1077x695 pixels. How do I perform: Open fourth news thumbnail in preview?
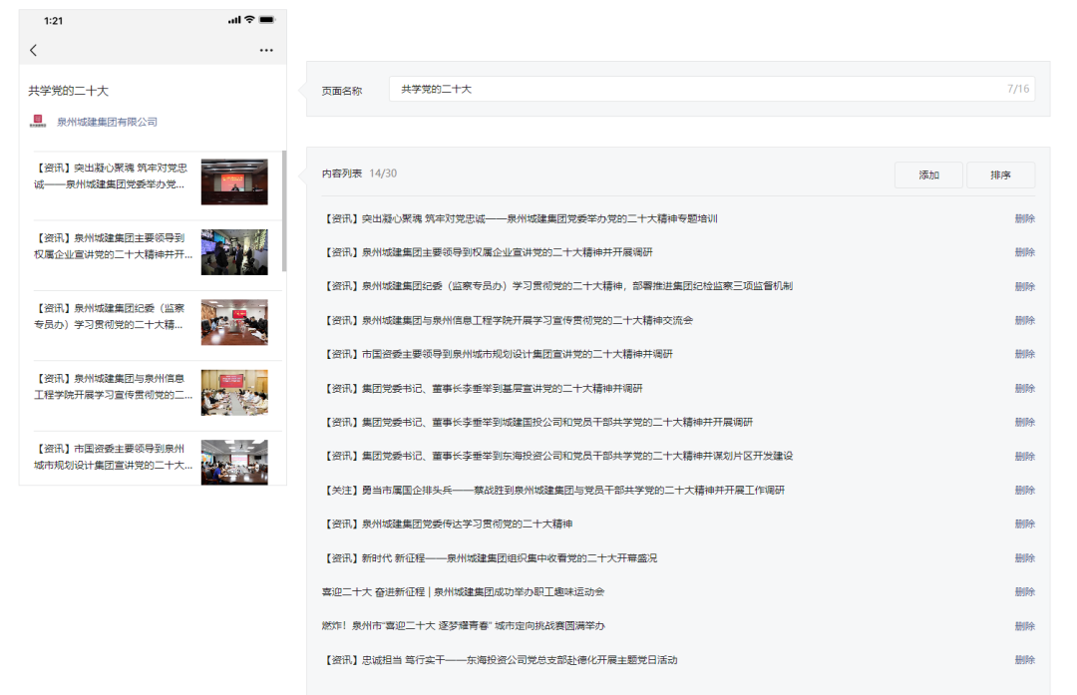234,392
